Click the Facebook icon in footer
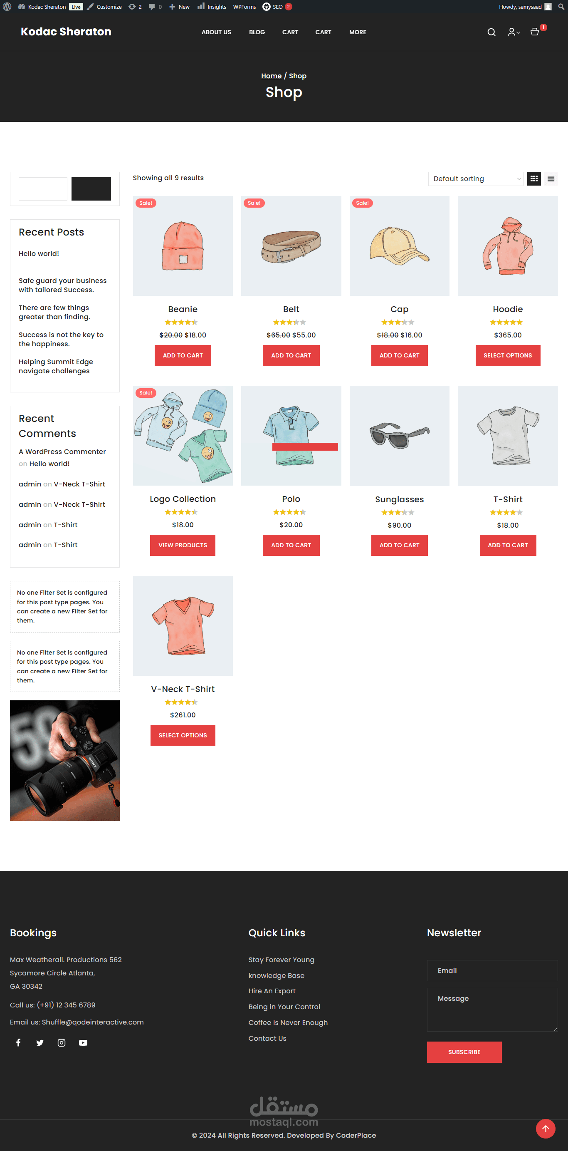Screen dimensions: 568x1151 pos(18,1042)
